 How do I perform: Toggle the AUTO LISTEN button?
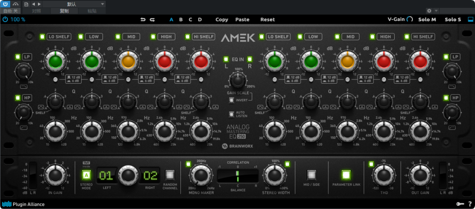(x=231, y=114)
